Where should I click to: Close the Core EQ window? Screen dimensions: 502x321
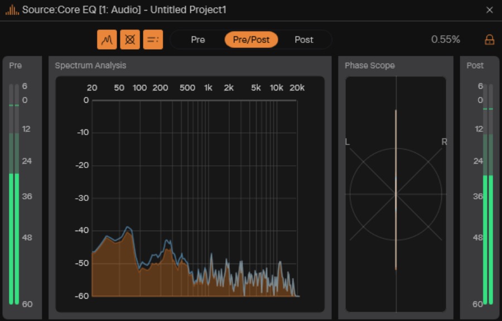tap(490, 10)
